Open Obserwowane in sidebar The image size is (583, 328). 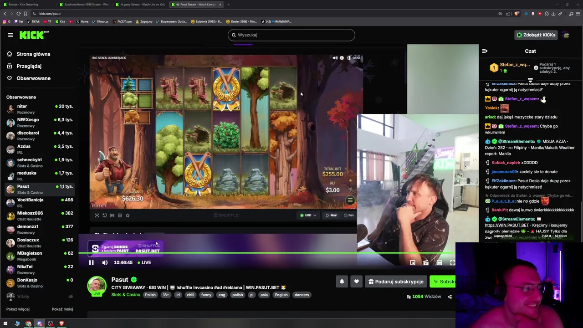pos(33,78)
